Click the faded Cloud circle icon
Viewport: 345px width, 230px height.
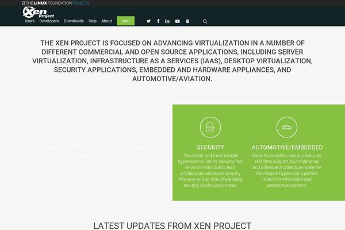(134, 127)
